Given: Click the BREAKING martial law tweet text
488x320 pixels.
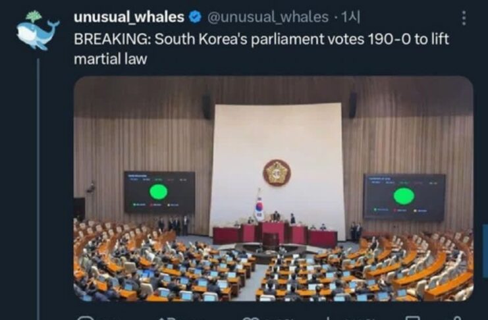Looking at the screenshot, I should point(261,49).
